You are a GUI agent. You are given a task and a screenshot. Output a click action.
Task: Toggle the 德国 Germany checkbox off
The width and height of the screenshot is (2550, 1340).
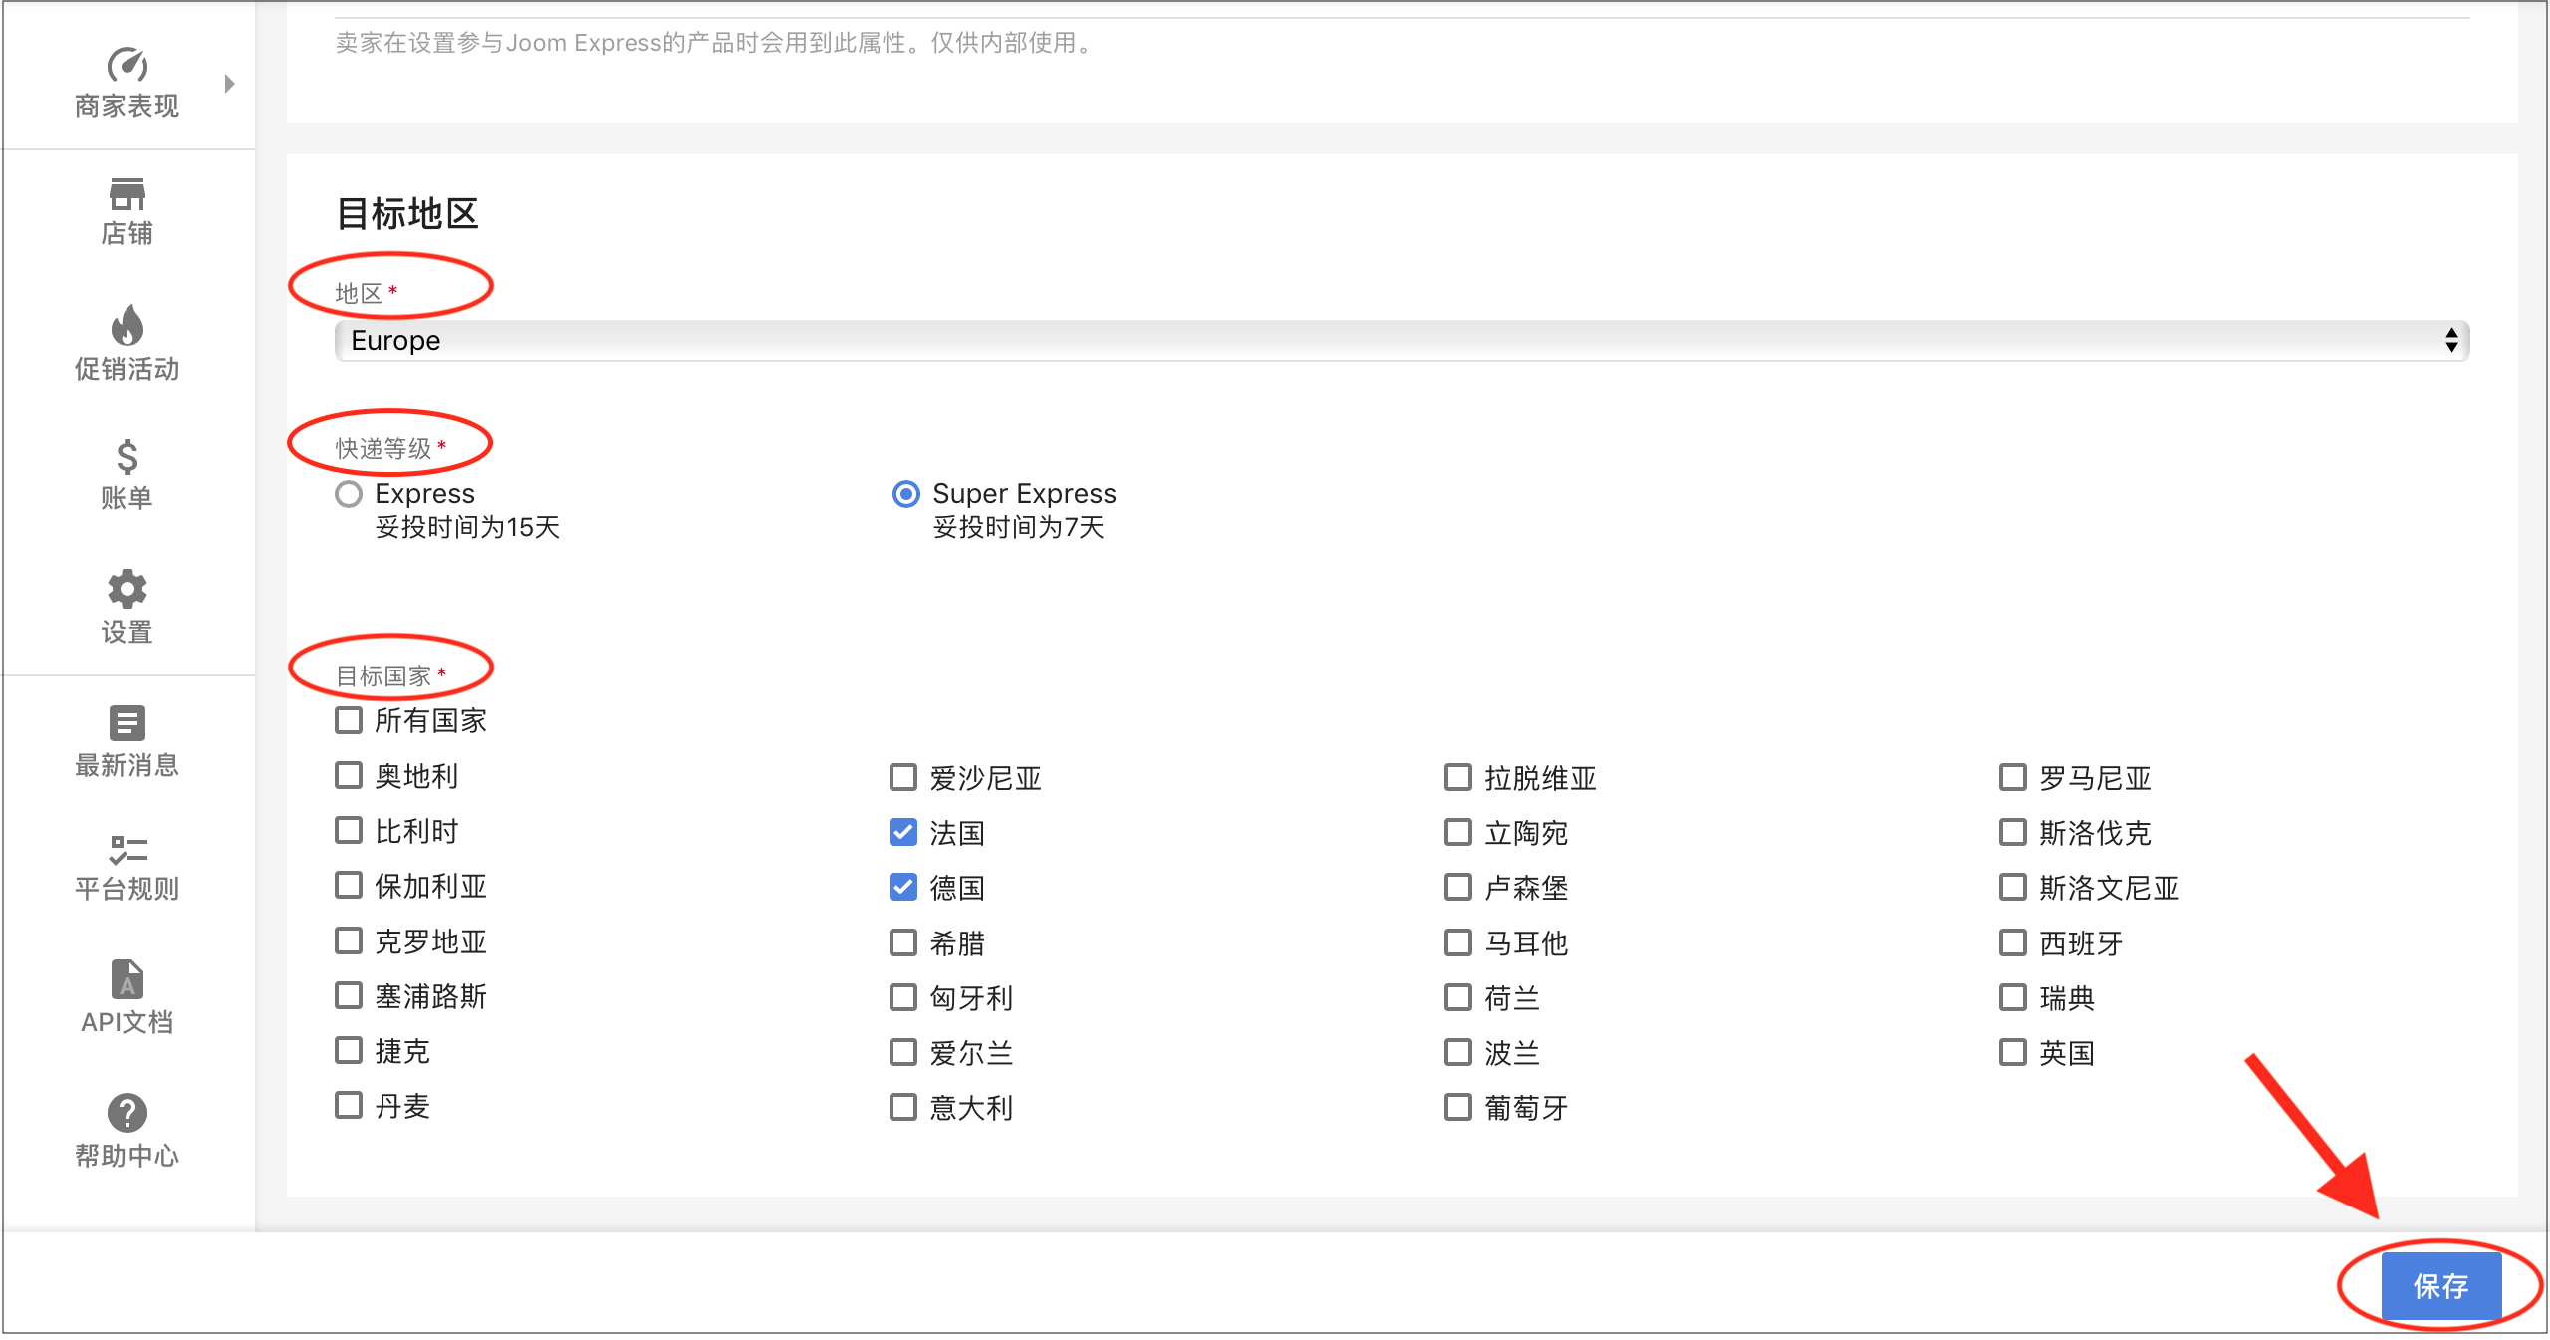tap(902, 888)
